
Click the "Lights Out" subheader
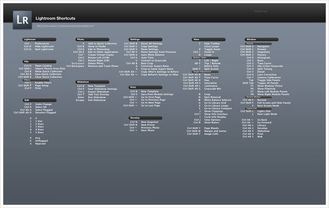[x=258, y=108]
